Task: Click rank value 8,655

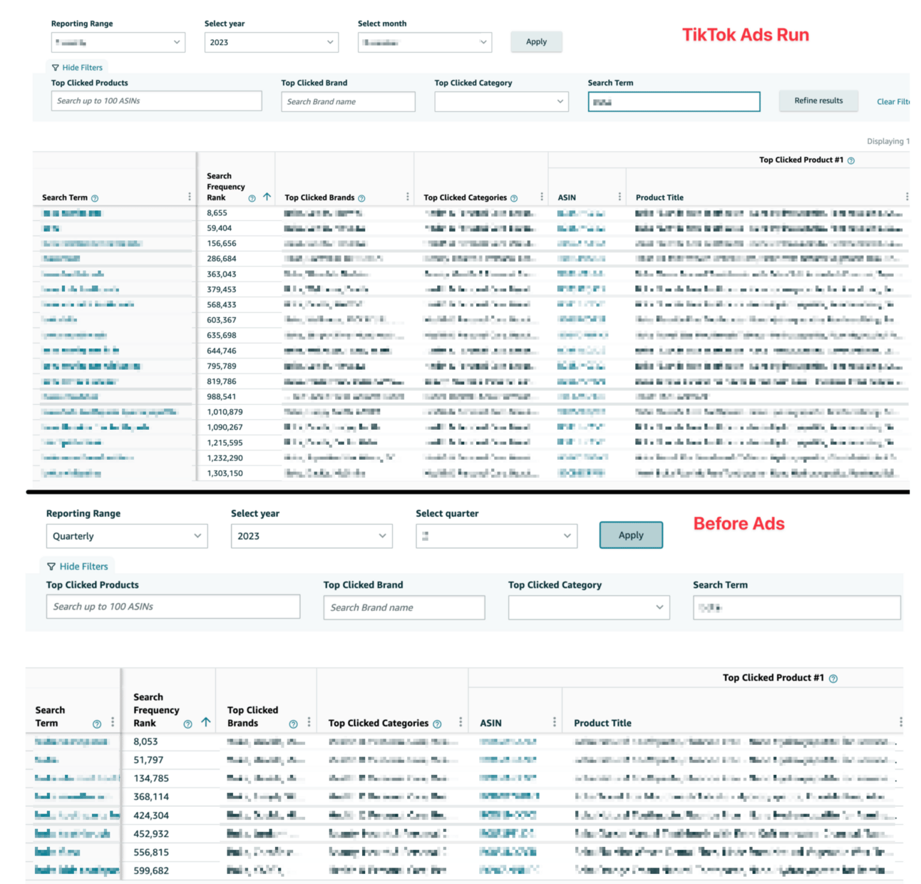Action: click(217, 213)
